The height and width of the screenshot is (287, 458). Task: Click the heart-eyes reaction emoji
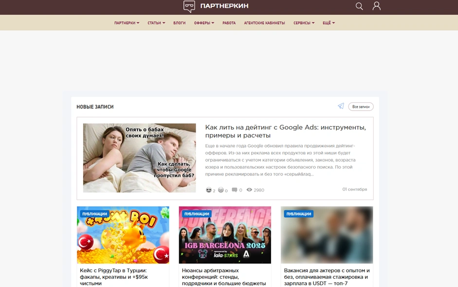209,190
